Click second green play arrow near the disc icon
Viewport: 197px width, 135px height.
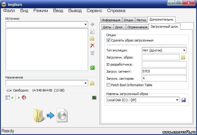click(19, 98)
